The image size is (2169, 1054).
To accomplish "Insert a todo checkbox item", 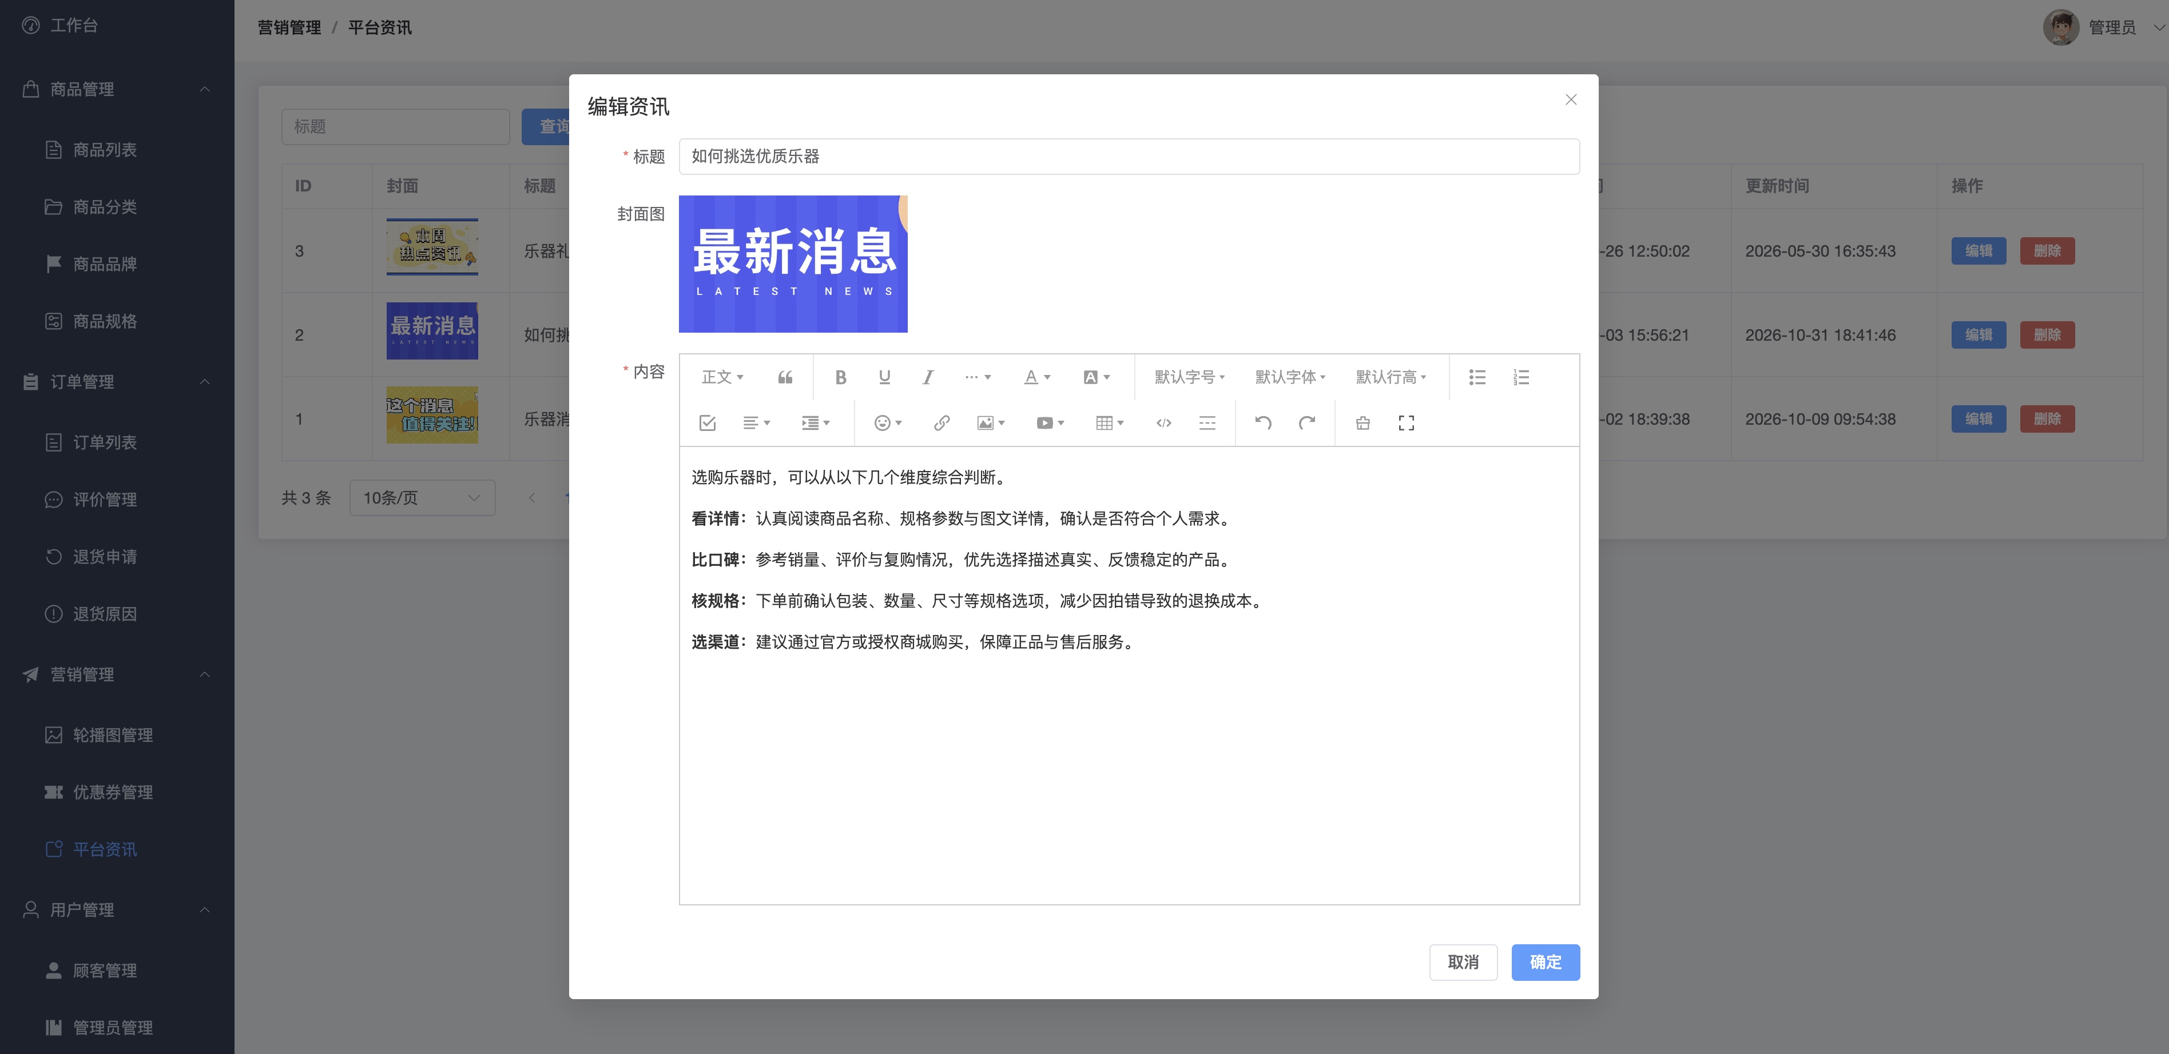I will (x=708, y=422).
